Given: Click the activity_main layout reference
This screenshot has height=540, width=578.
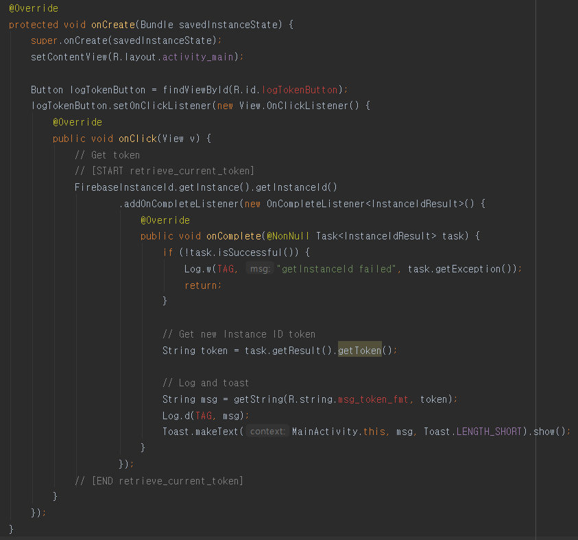Looking at the screenshot, I should click(198, 57).
